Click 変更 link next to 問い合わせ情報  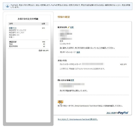tap(72, 80)
